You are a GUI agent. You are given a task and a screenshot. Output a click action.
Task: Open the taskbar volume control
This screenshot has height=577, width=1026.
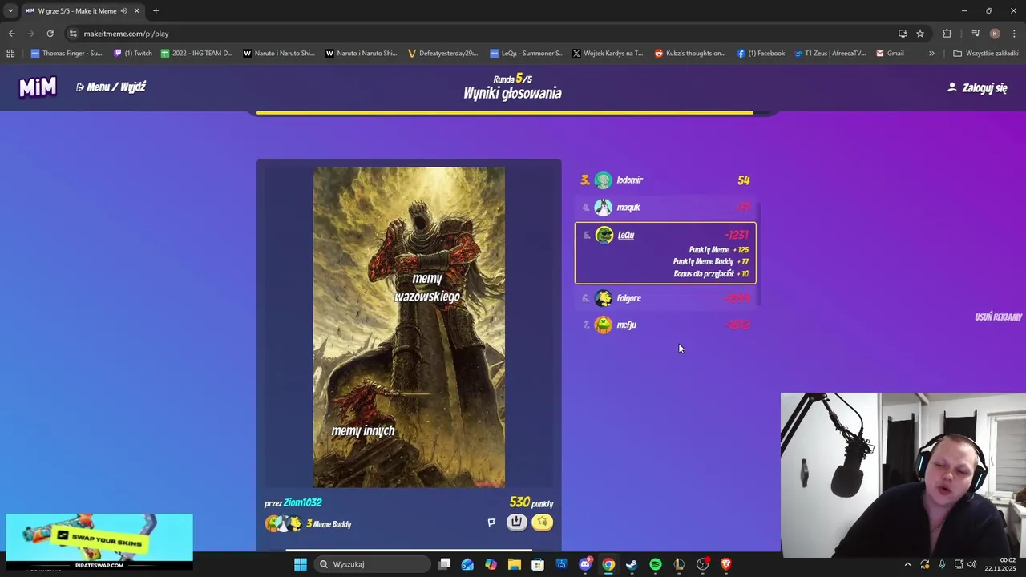[972, 564]
